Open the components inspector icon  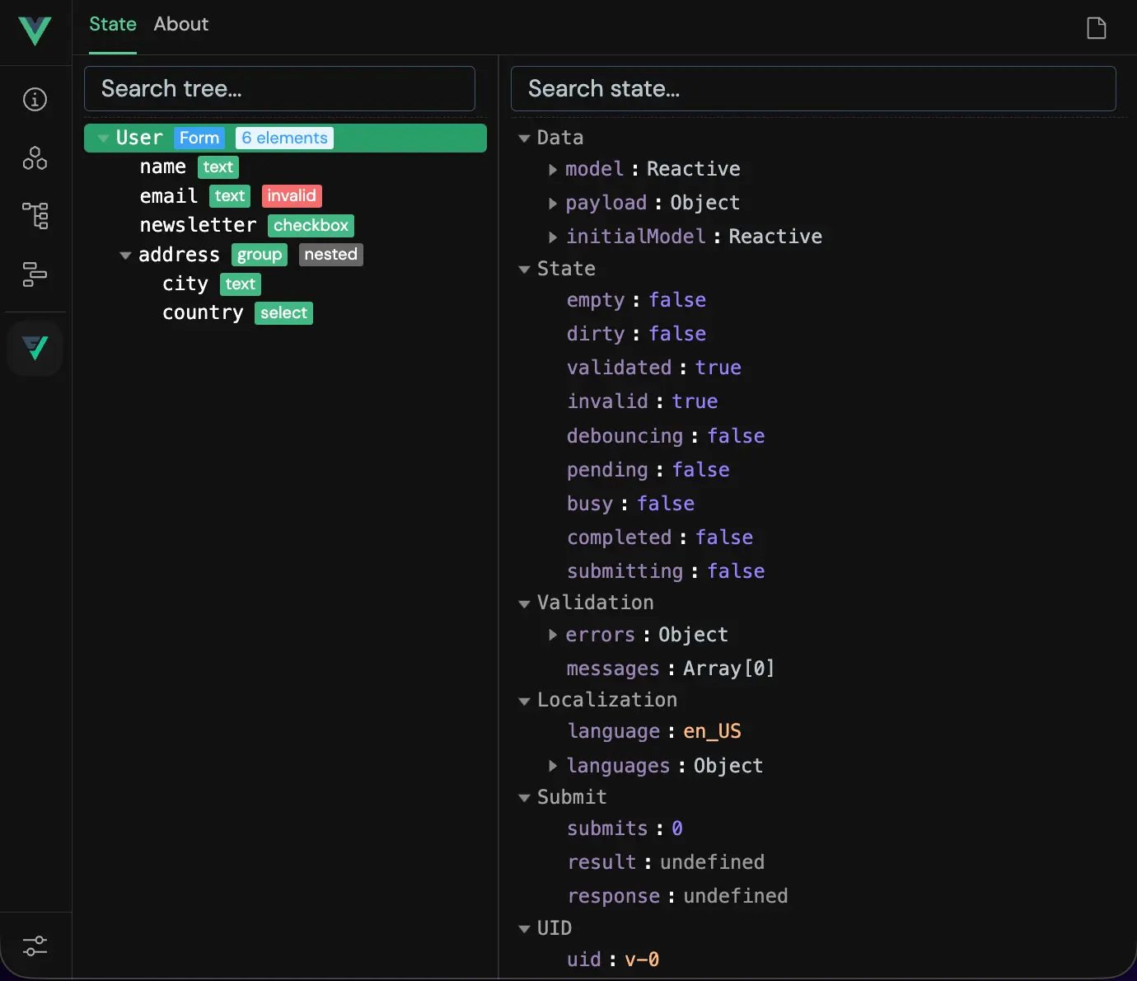tap(35, 157)
